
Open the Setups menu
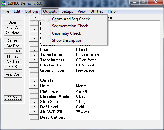(67, 11)
